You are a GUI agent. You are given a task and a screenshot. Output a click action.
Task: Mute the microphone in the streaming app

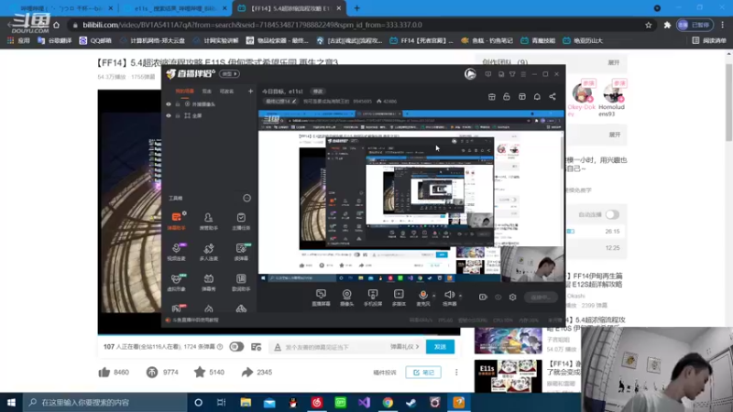(423, 294)
